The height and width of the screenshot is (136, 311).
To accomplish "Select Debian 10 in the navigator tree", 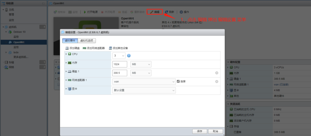I will (19, 32).
